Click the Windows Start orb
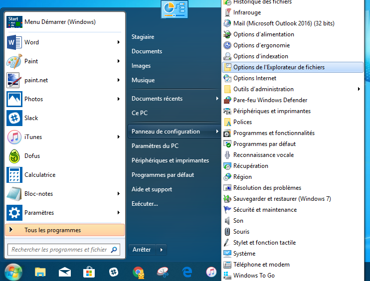This screenshot has width=370, height=281. (x=13, y=272)
